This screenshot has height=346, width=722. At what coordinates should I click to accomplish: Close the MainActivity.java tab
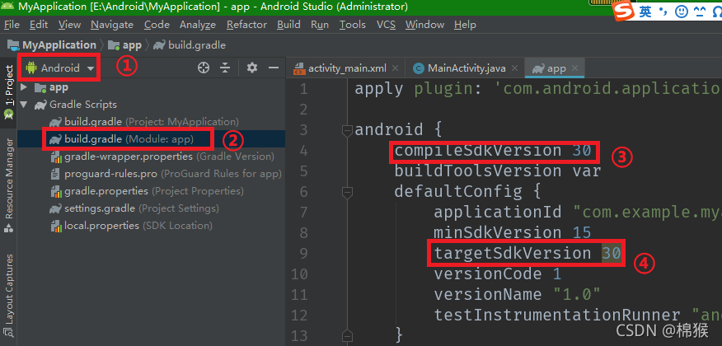click(x=514, y=68)
